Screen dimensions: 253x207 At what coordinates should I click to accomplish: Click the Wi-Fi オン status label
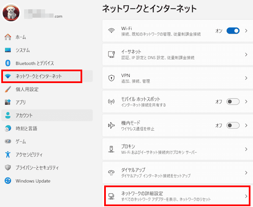coord(219,31)
